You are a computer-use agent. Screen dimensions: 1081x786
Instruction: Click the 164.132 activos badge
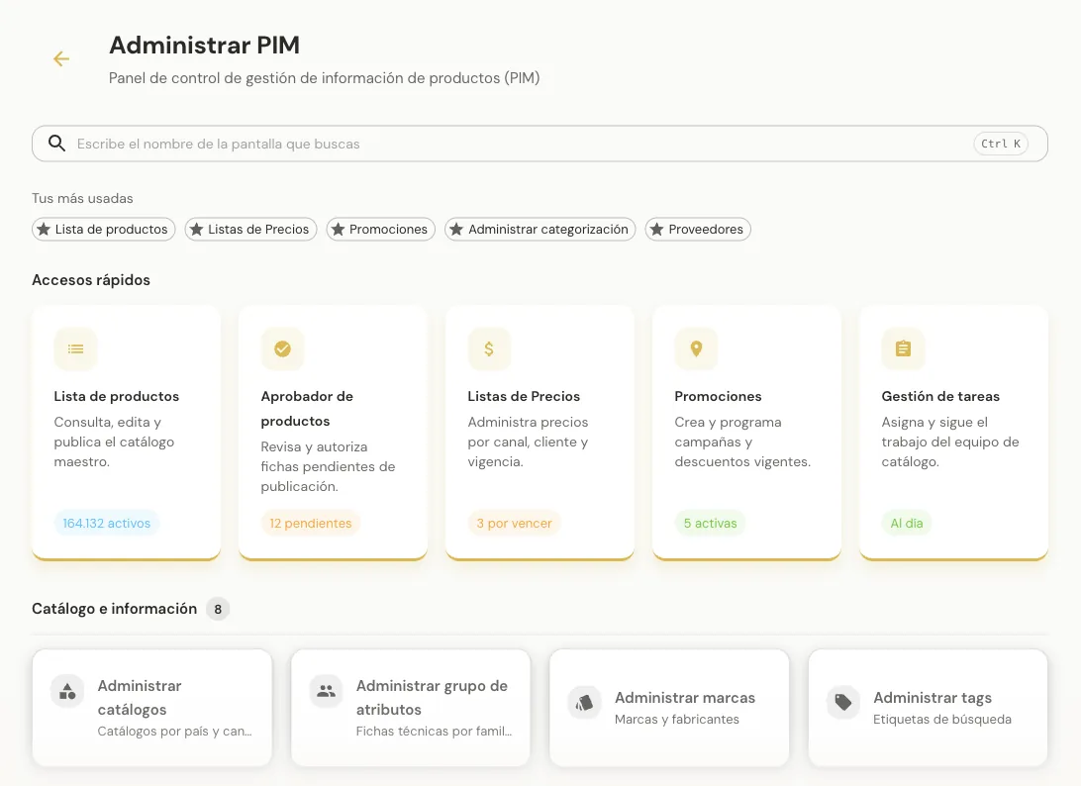point(107,523)
